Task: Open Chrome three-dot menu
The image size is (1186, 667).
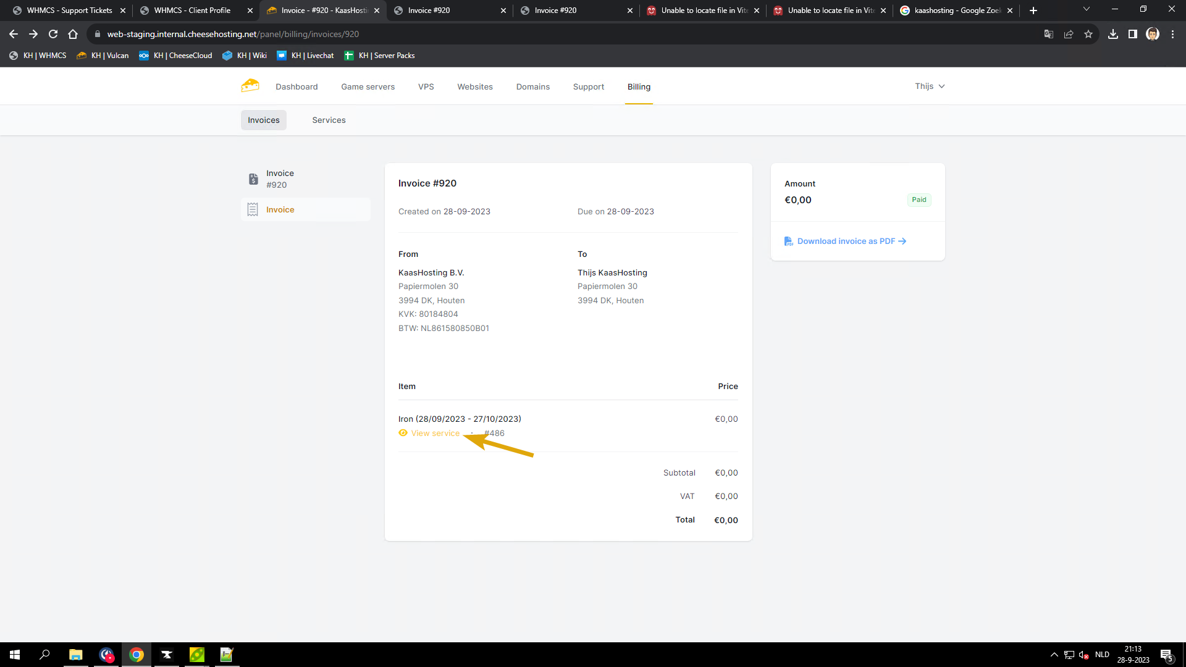Action: click(x=1172, y=34)
